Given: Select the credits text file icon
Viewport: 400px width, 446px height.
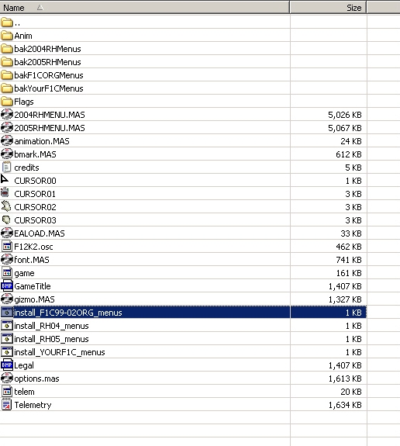Looking at the screenshot, I should 6,168.
